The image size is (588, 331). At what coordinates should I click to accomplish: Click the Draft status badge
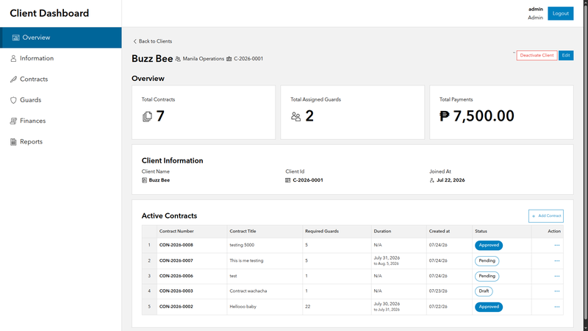(x=484, y=291)
